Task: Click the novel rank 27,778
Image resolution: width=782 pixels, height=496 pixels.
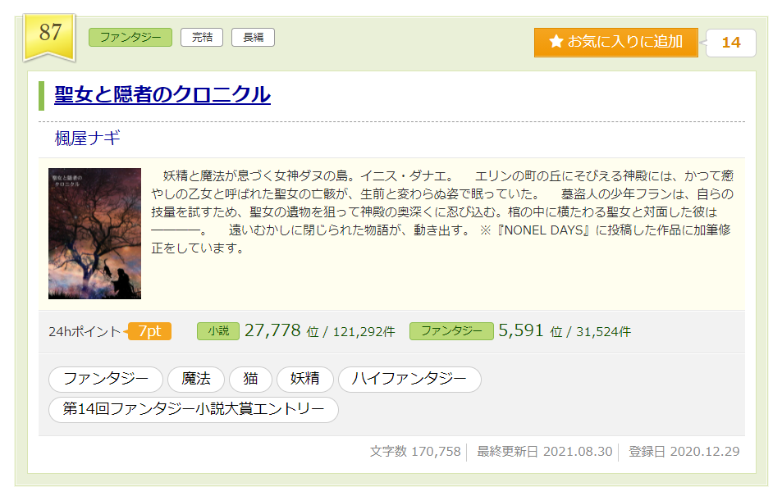Action: pyautogui.click(x=272, y=330)
